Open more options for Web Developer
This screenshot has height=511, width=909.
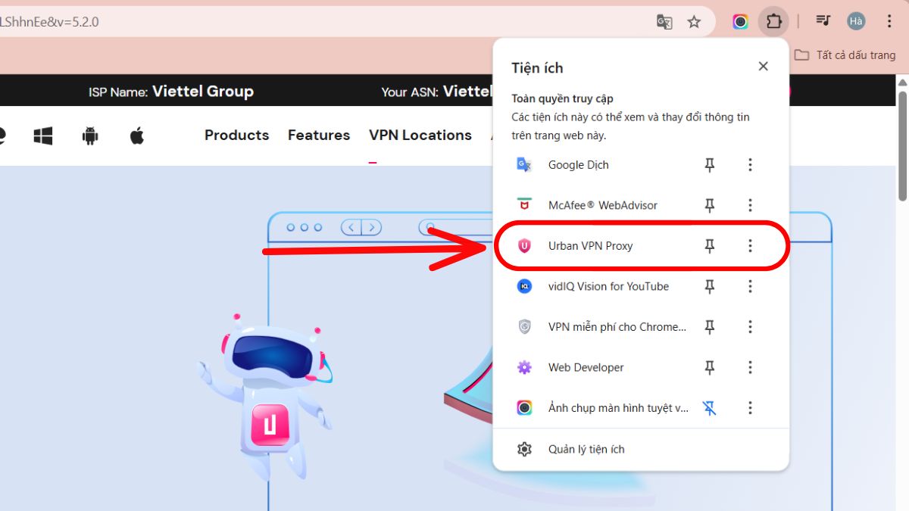point(750,367)
